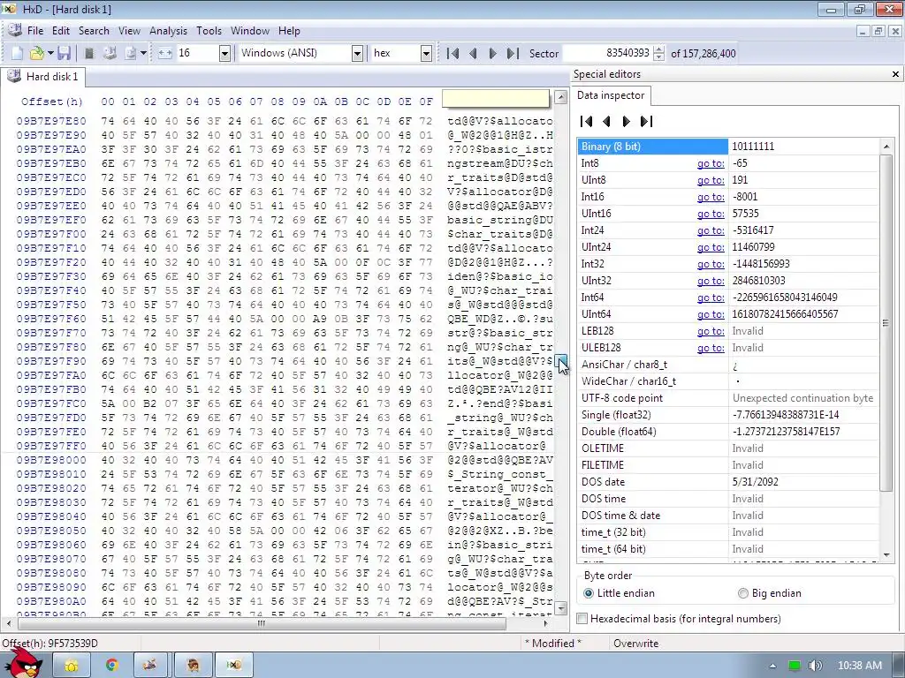Move to next byte in Data inspector
Viewport: 905px width, 678px height.
[x=627, y=122]
